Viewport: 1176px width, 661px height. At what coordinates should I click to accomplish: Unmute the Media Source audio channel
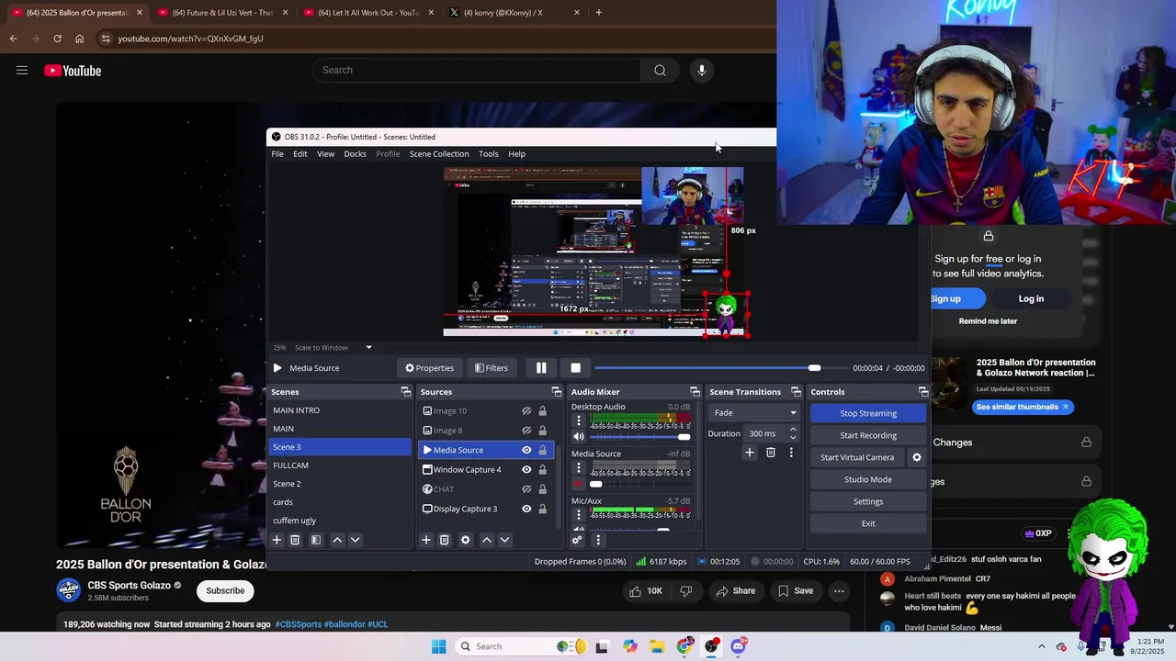click(x=579, y=484)
